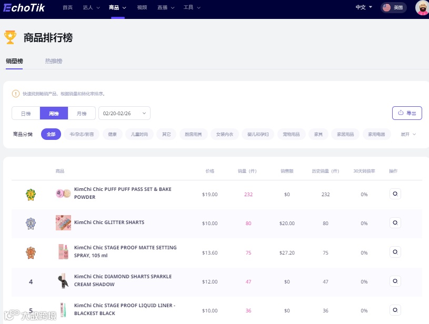Go to 首页 in top navigation
This screenshot has width=429, height=324.
tap(67, 8)
